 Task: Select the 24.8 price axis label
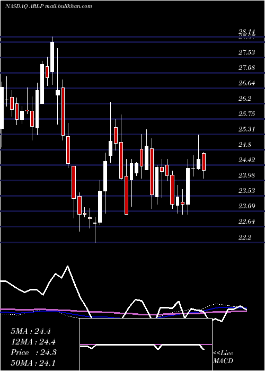[245, 145]
